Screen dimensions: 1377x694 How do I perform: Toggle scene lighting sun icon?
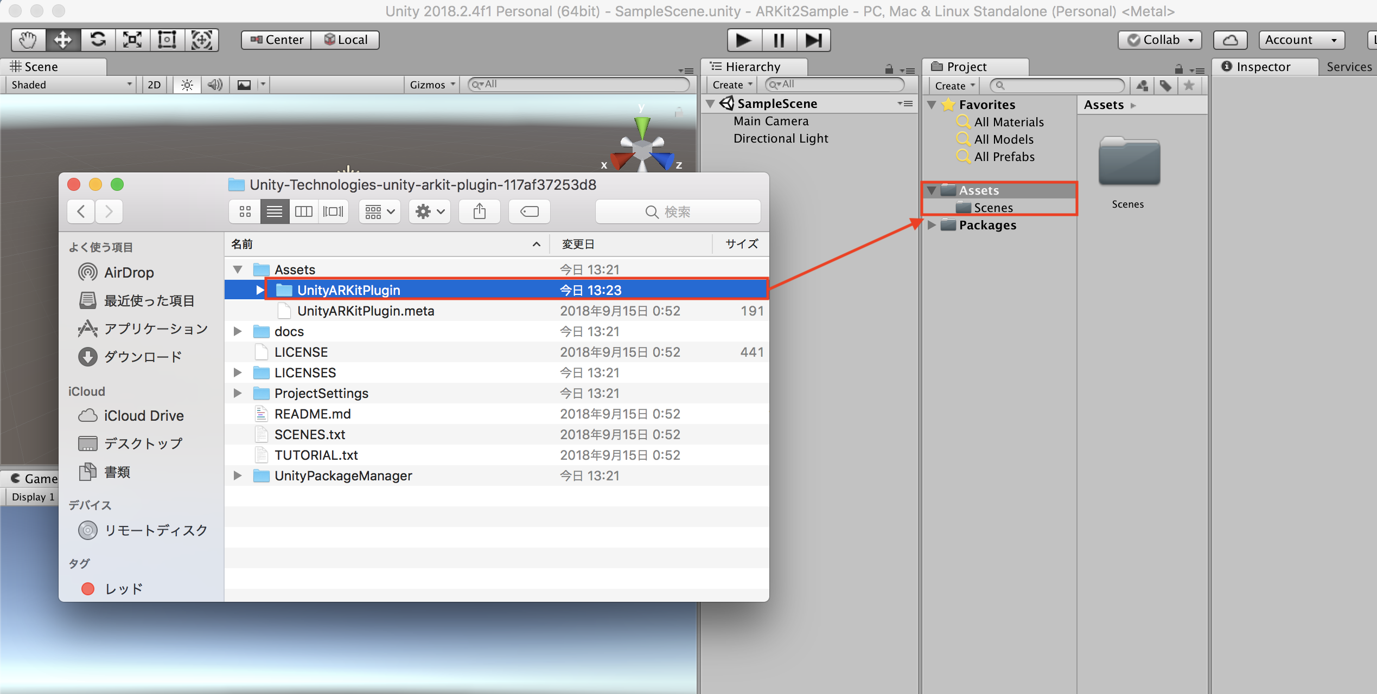click(187, 85)
